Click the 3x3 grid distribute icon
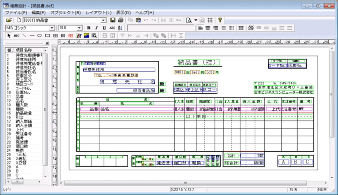This screenshot has height=195, width=338. click(241, 28)
